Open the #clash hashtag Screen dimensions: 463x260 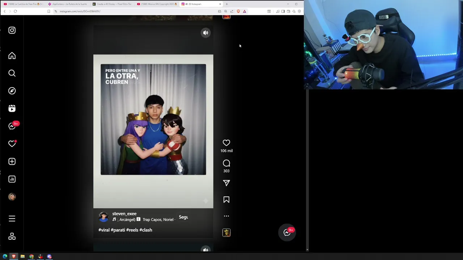[x=146, y=230]
